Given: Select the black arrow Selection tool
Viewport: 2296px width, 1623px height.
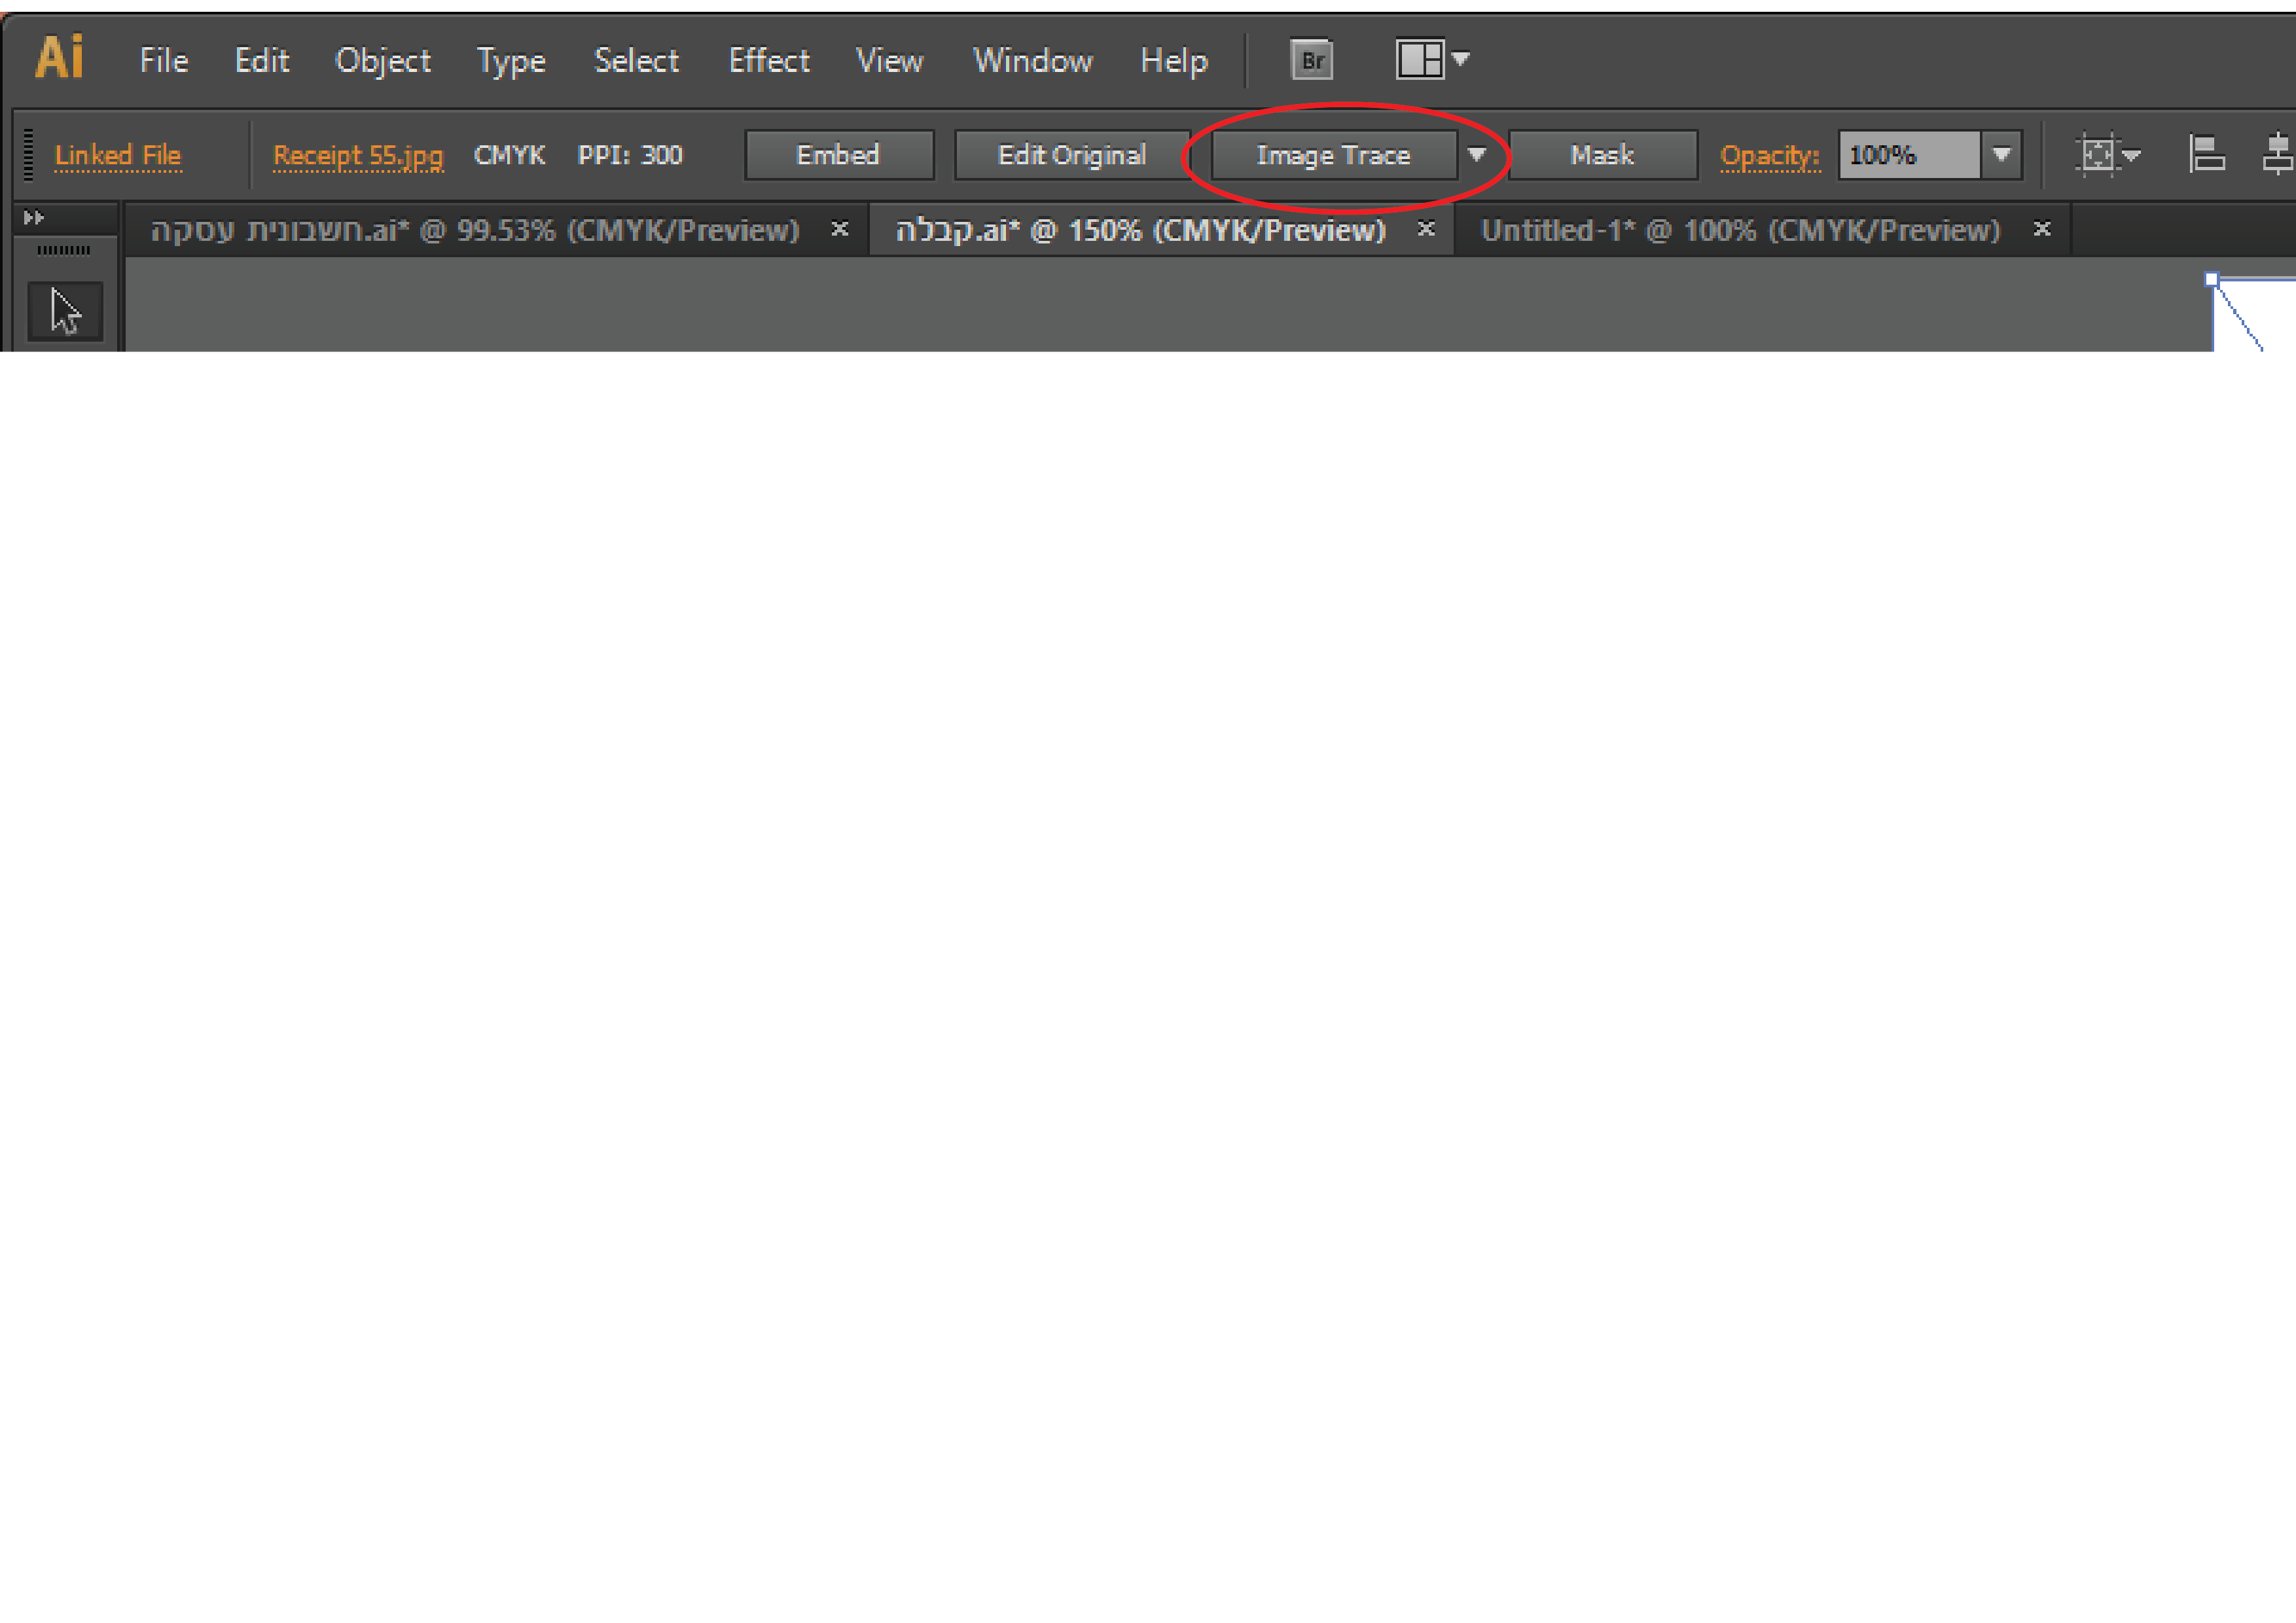Looking at the screenshot, I should coord(65,312).
